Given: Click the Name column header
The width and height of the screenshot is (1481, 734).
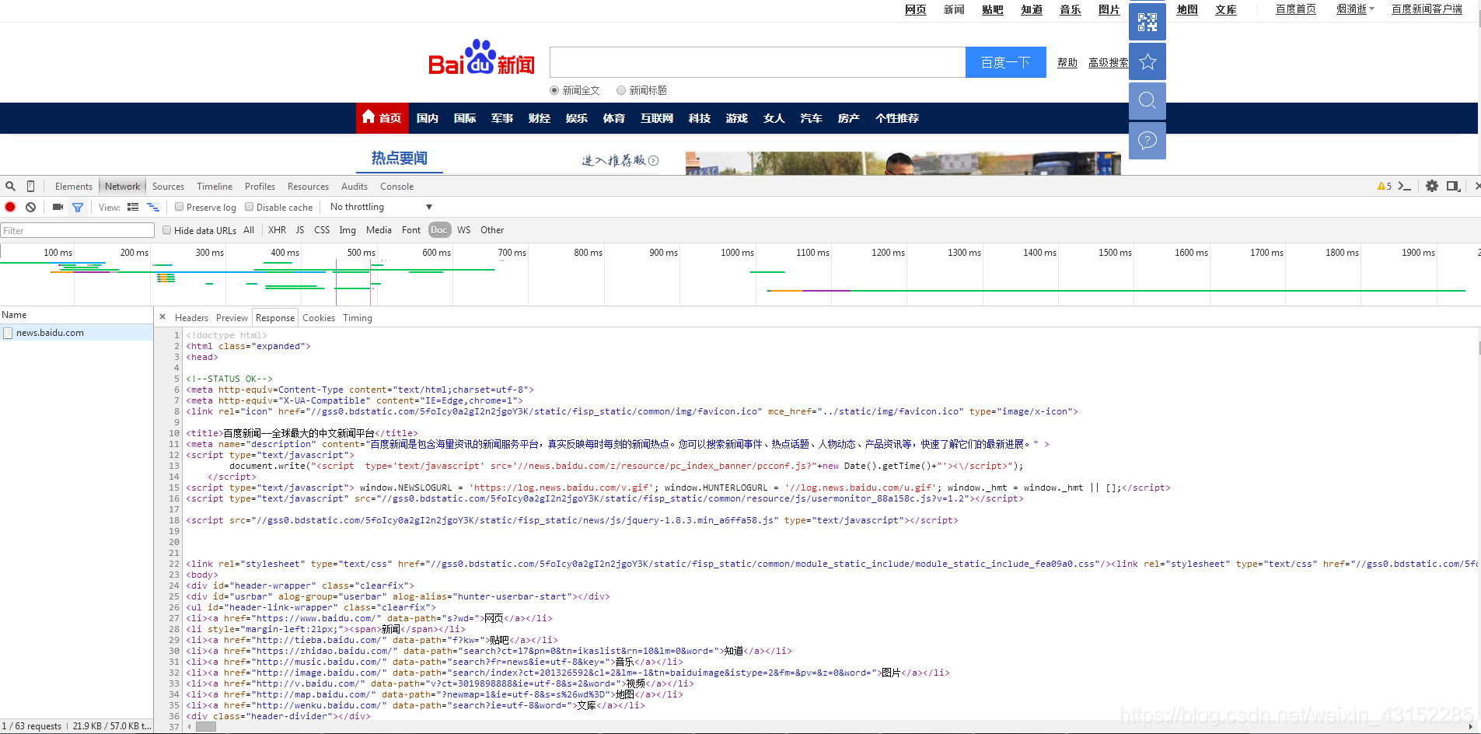Looking at the screenshot, I should coord(76,315).
